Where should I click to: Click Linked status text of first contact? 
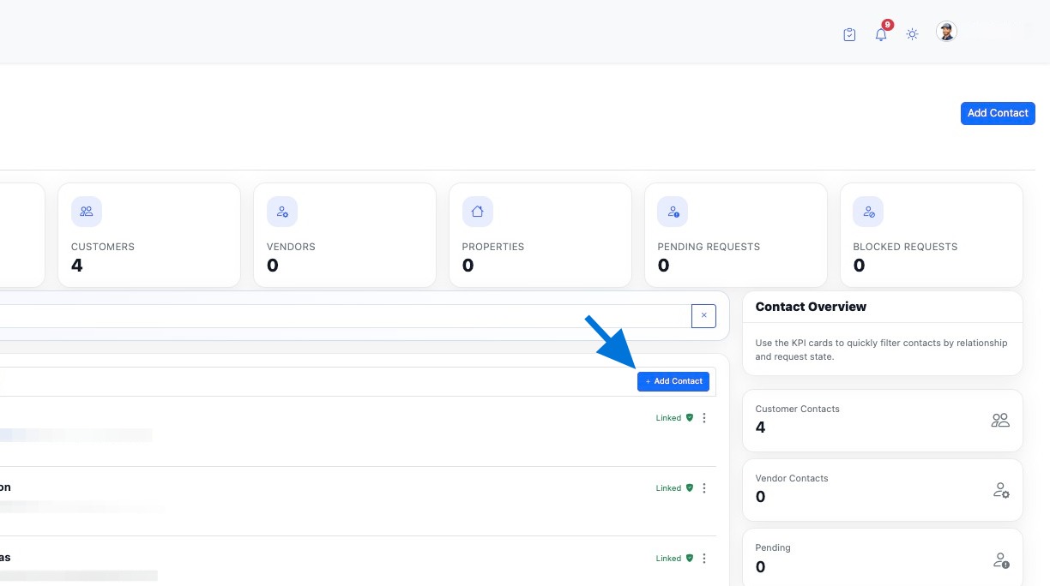668,418
